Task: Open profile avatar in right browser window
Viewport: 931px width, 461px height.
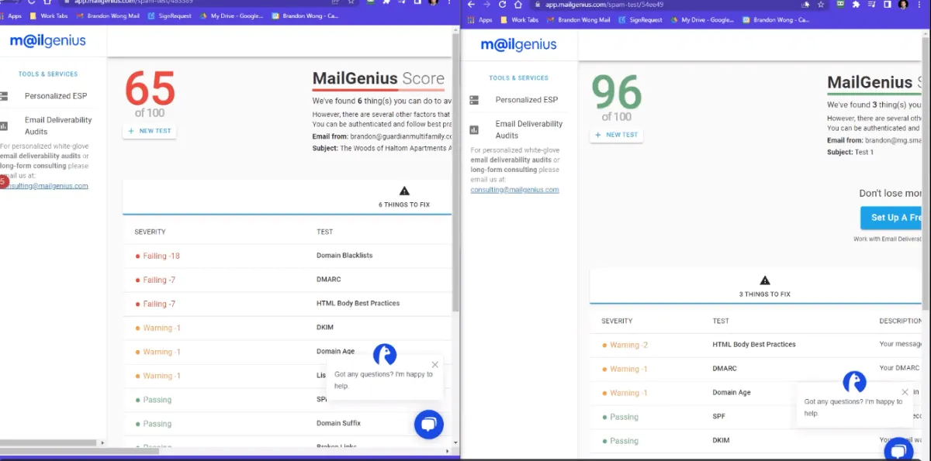Action: 904,5
